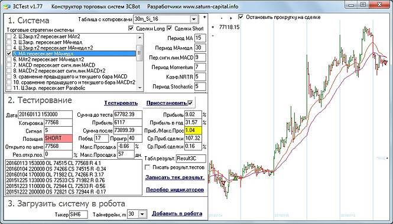Click Перебор индикаторов link

point(175,190)
